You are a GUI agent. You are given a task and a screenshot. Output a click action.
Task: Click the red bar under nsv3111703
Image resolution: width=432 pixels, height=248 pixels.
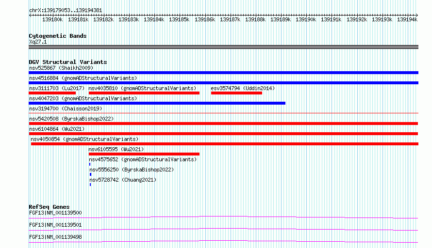52,93
